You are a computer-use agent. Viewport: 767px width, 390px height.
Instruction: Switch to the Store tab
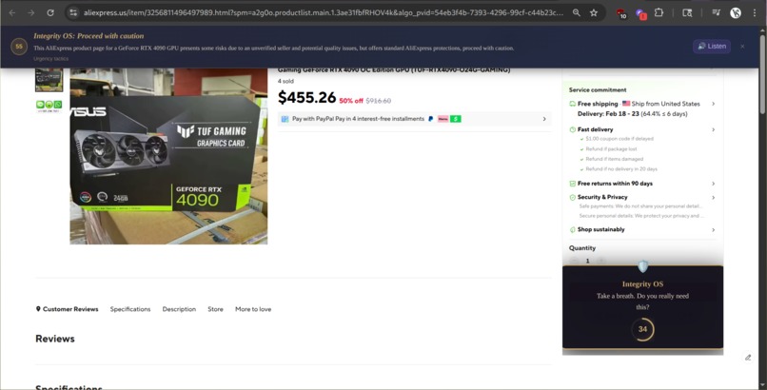point(215,309)
